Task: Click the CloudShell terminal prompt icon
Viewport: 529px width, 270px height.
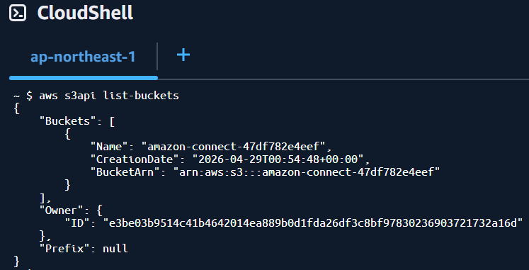Action: (x=18, y=13)
